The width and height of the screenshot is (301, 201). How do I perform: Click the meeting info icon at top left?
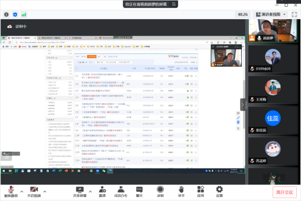6,14
